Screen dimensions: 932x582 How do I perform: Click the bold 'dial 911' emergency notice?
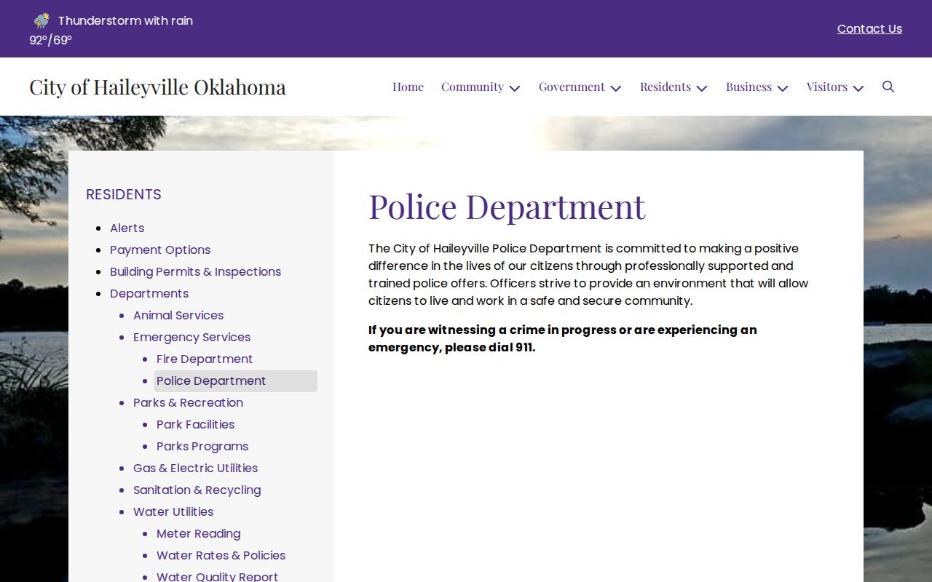coord(562,338)
